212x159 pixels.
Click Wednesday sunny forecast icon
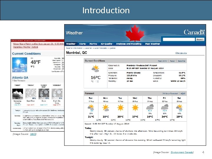(135, 108)
